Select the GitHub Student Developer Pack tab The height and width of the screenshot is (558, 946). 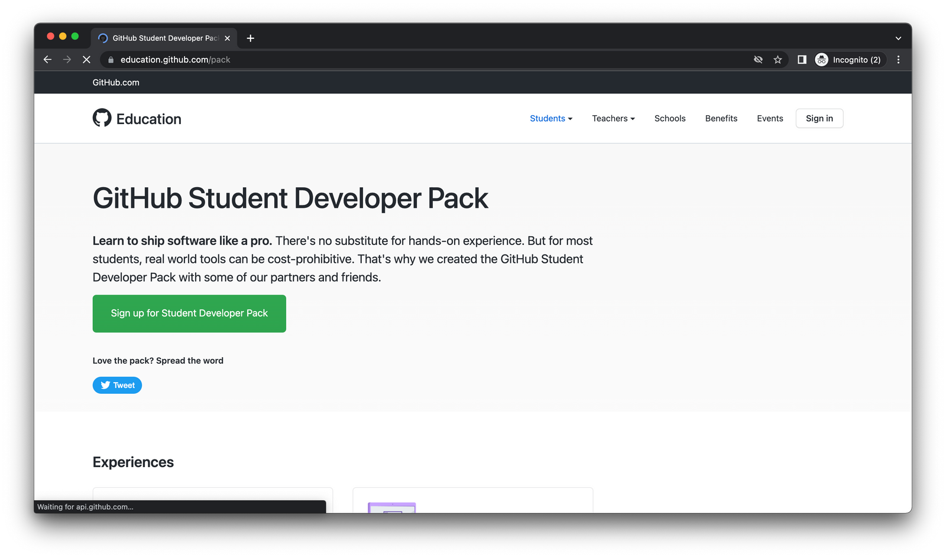[164, 38]
